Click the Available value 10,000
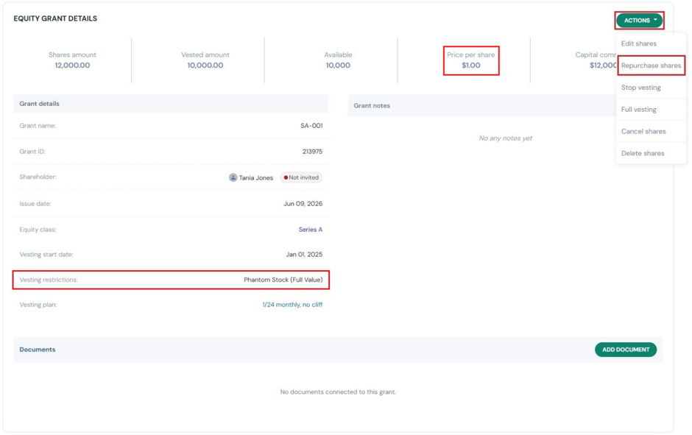The width and height of the screenshot is (692, 435). pos(338,66)
